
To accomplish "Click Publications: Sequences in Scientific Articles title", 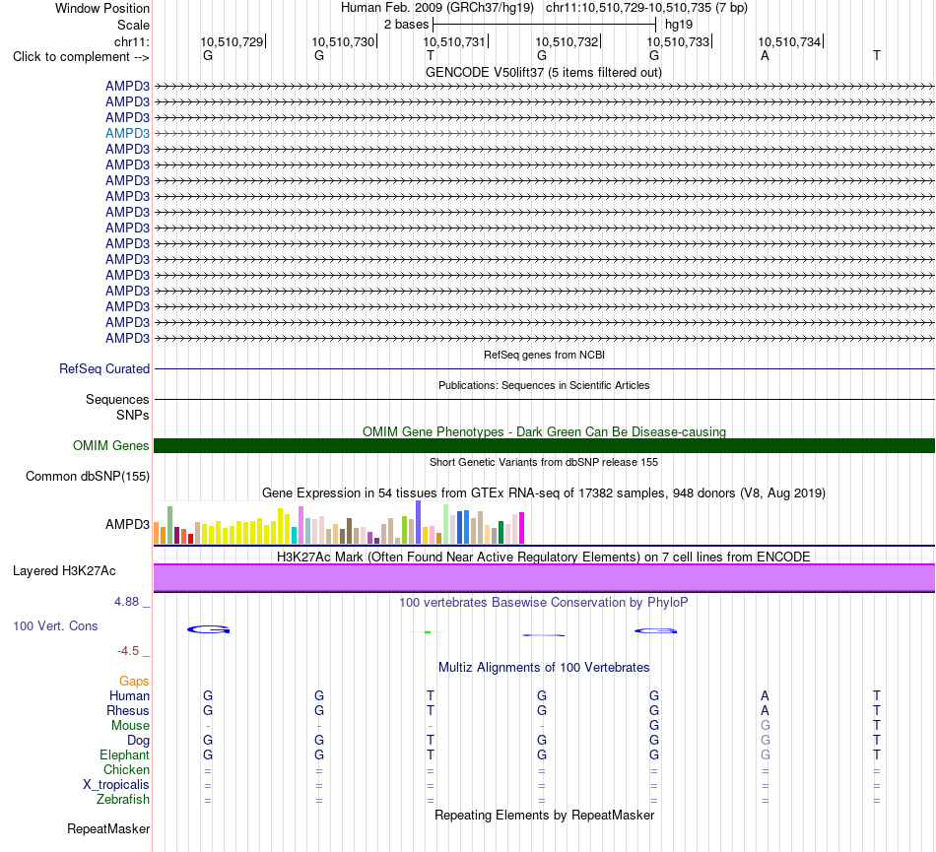I will [544, 385].
